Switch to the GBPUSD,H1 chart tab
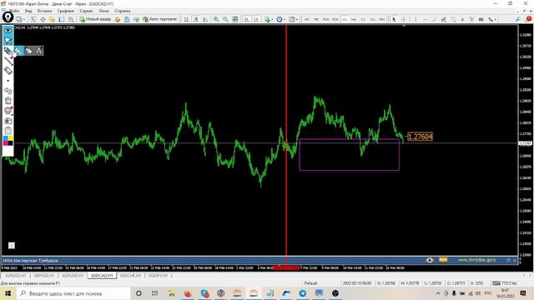This screenshot has width=534, height=300. (44, 276)
